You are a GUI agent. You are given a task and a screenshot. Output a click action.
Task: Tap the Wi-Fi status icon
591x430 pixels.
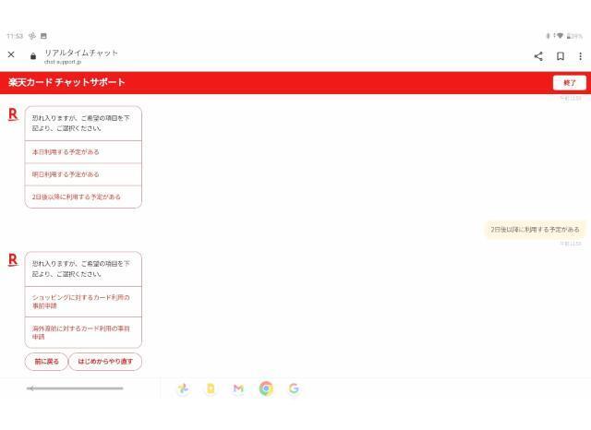pyautogui.click(x=560, y=36)
